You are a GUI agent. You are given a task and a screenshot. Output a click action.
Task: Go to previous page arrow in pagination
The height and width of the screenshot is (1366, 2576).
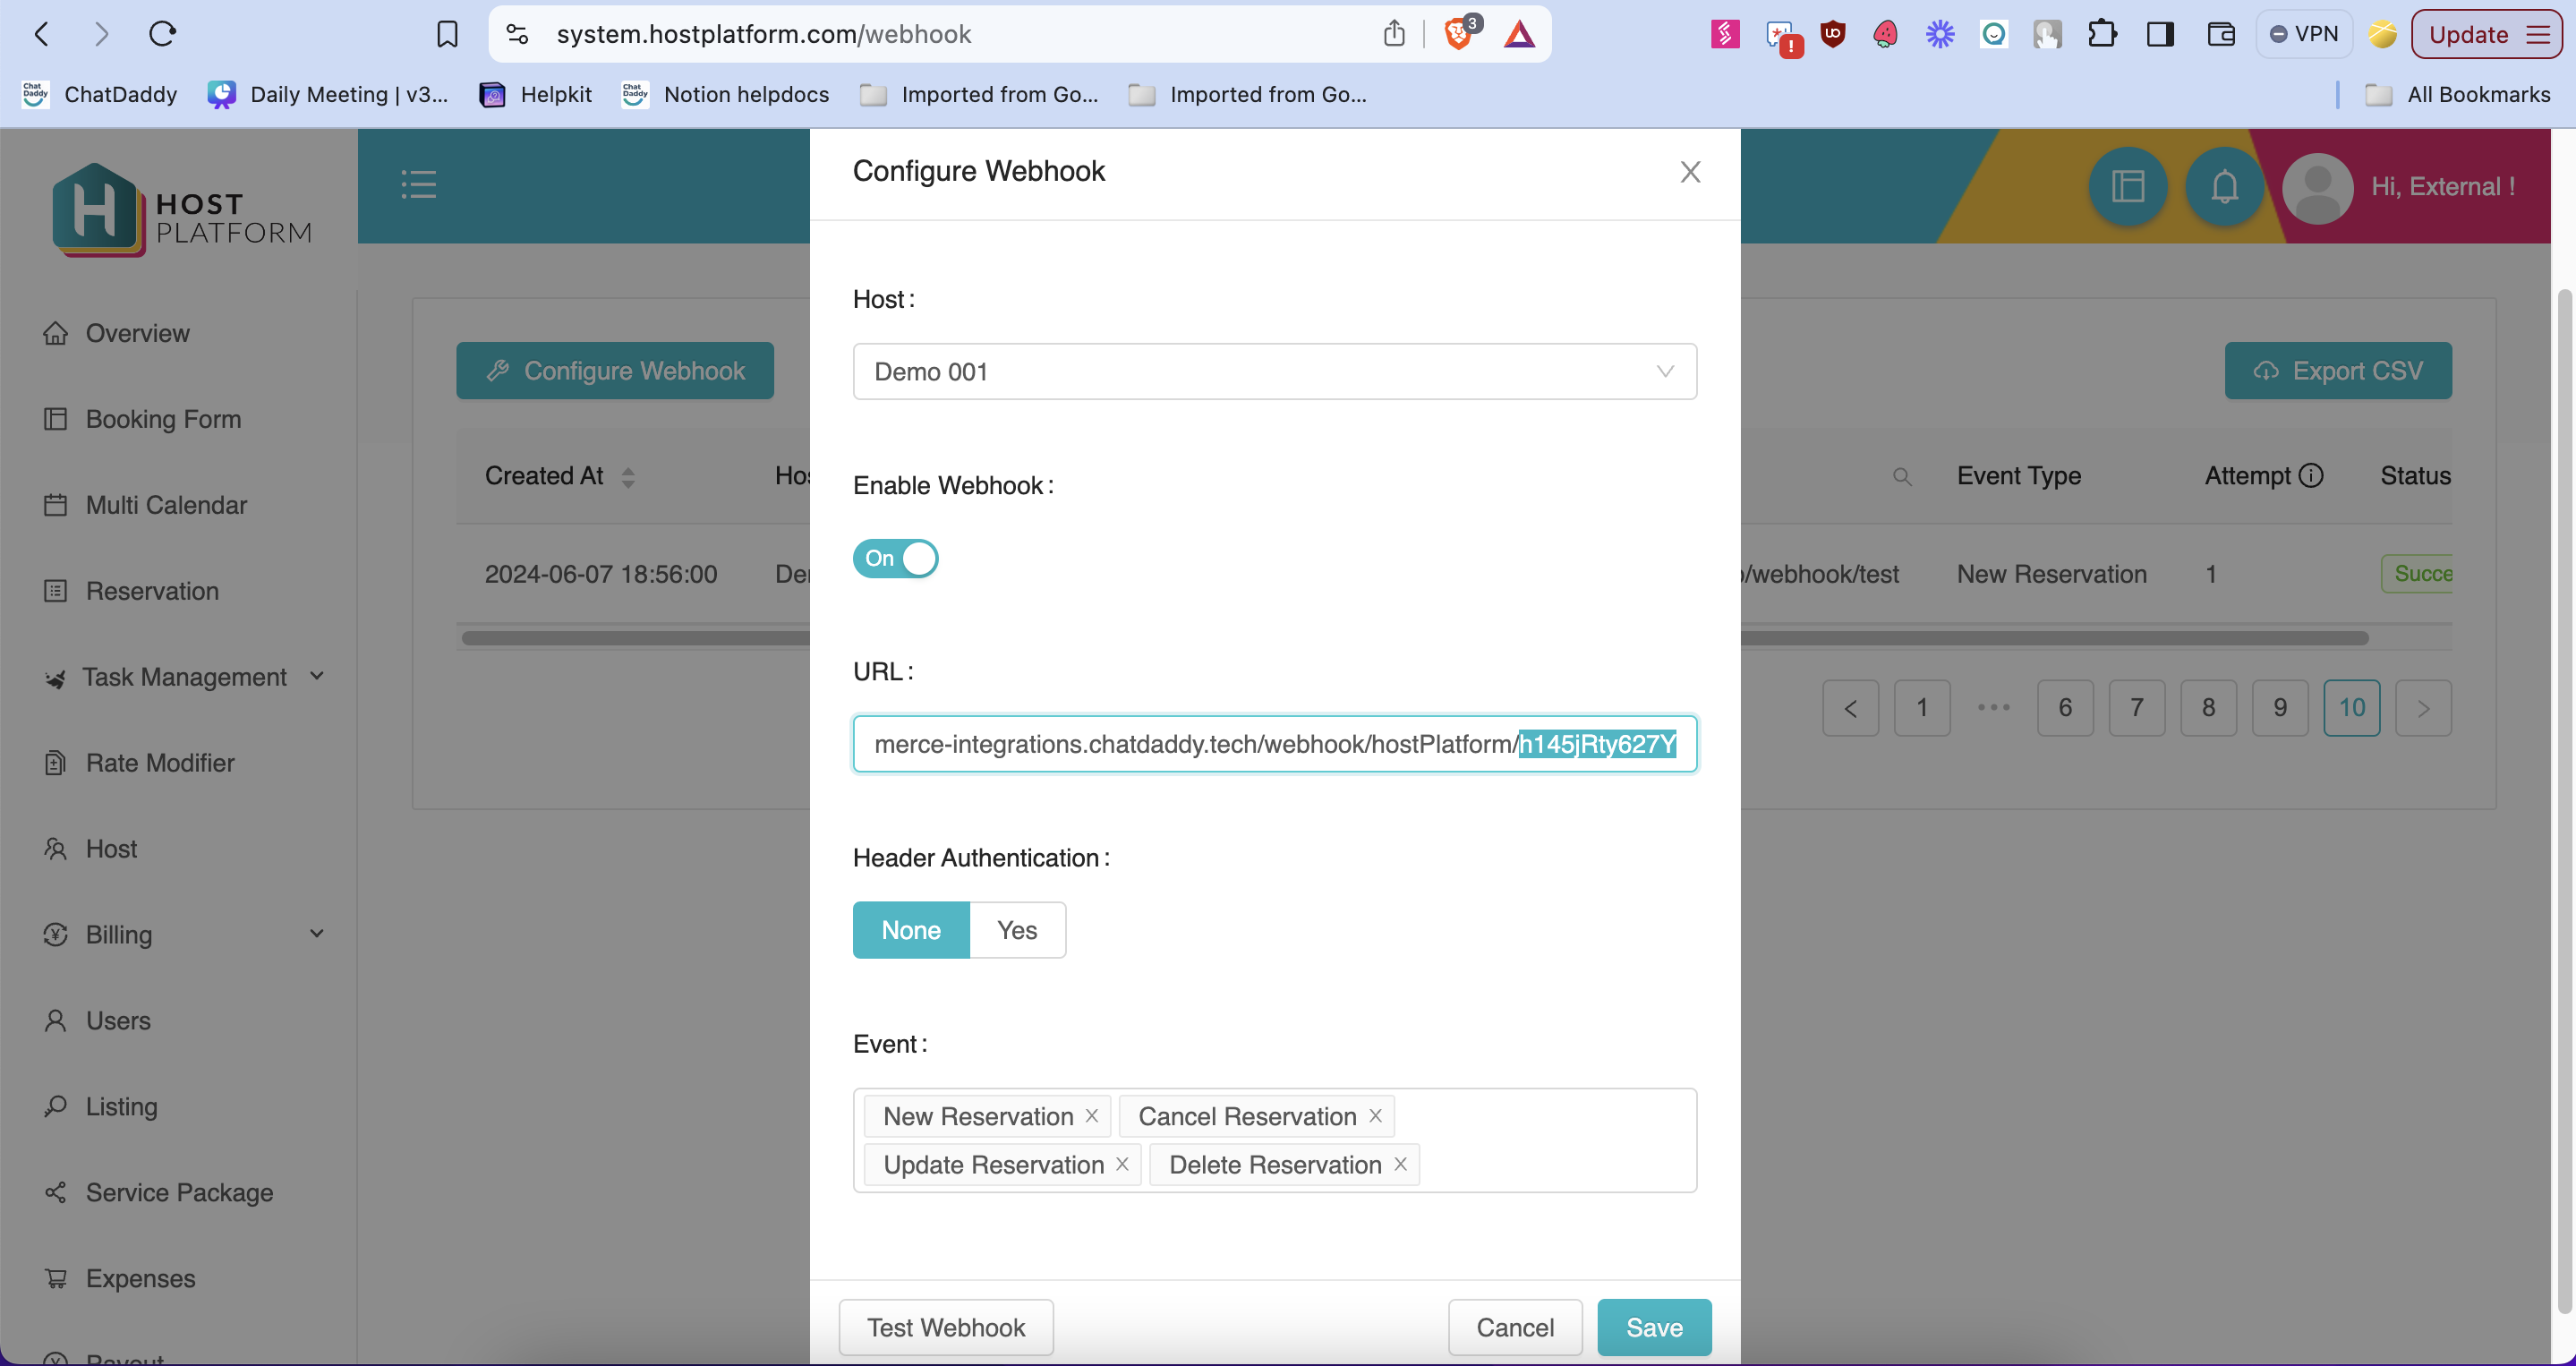click(1850, 708)
